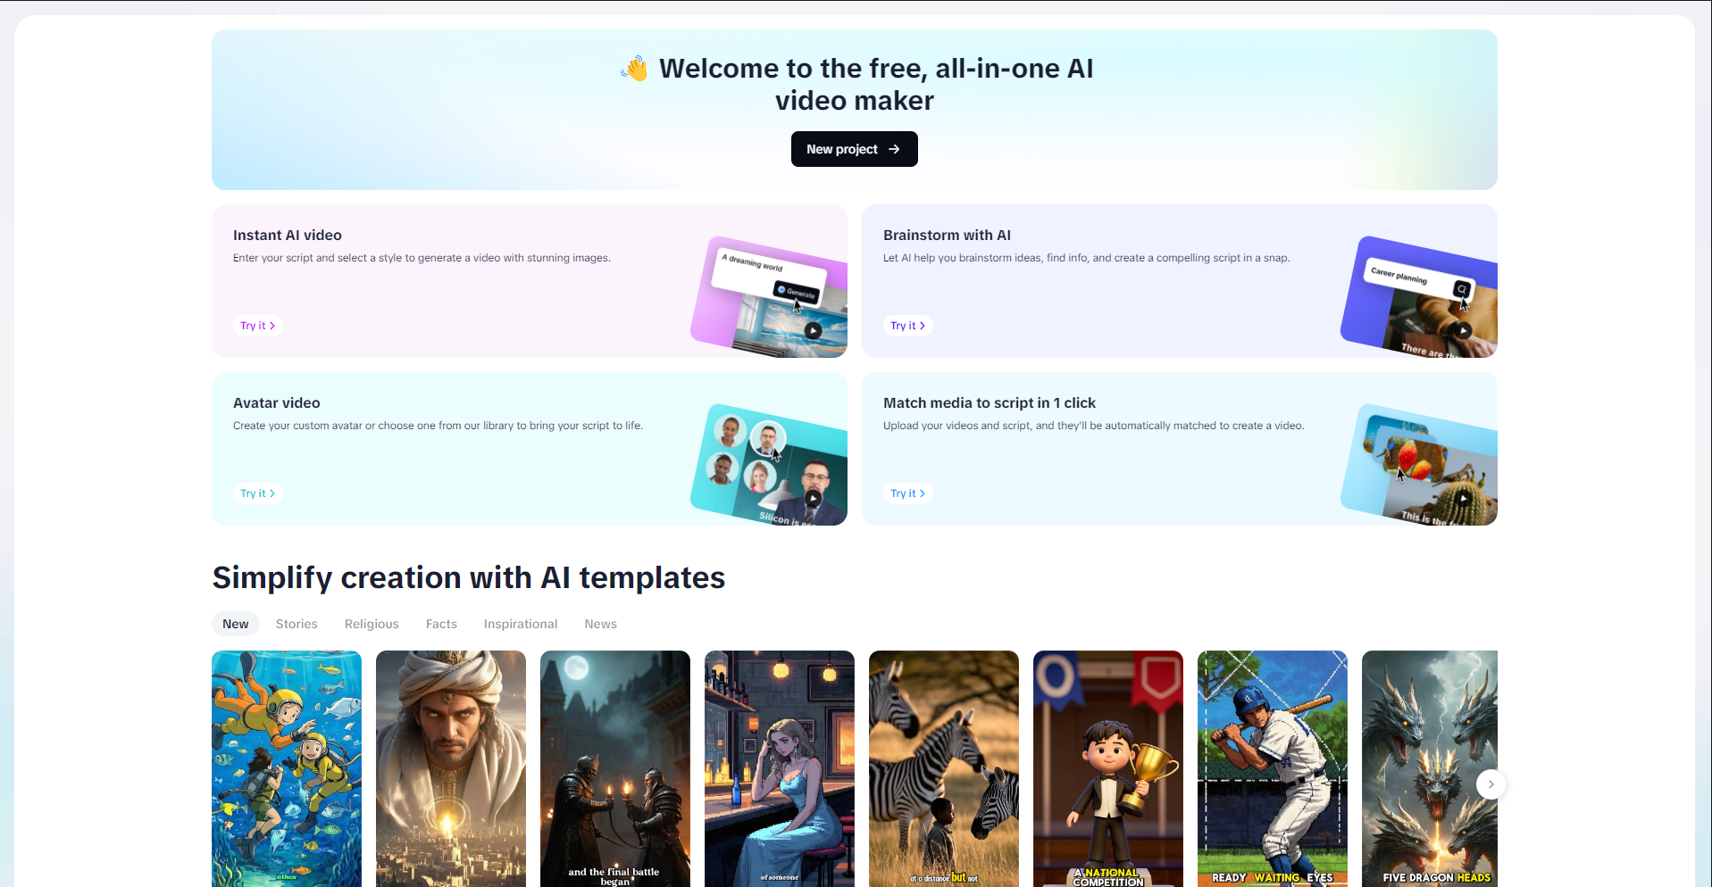Play the Instant AI video preview icon
Image resolution: width=1712 pixels, height=887 pixels.
tap(813, 330)
